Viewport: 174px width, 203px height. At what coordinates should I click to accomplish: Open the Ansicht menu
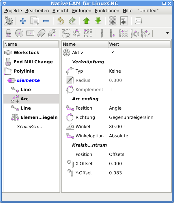61,11
